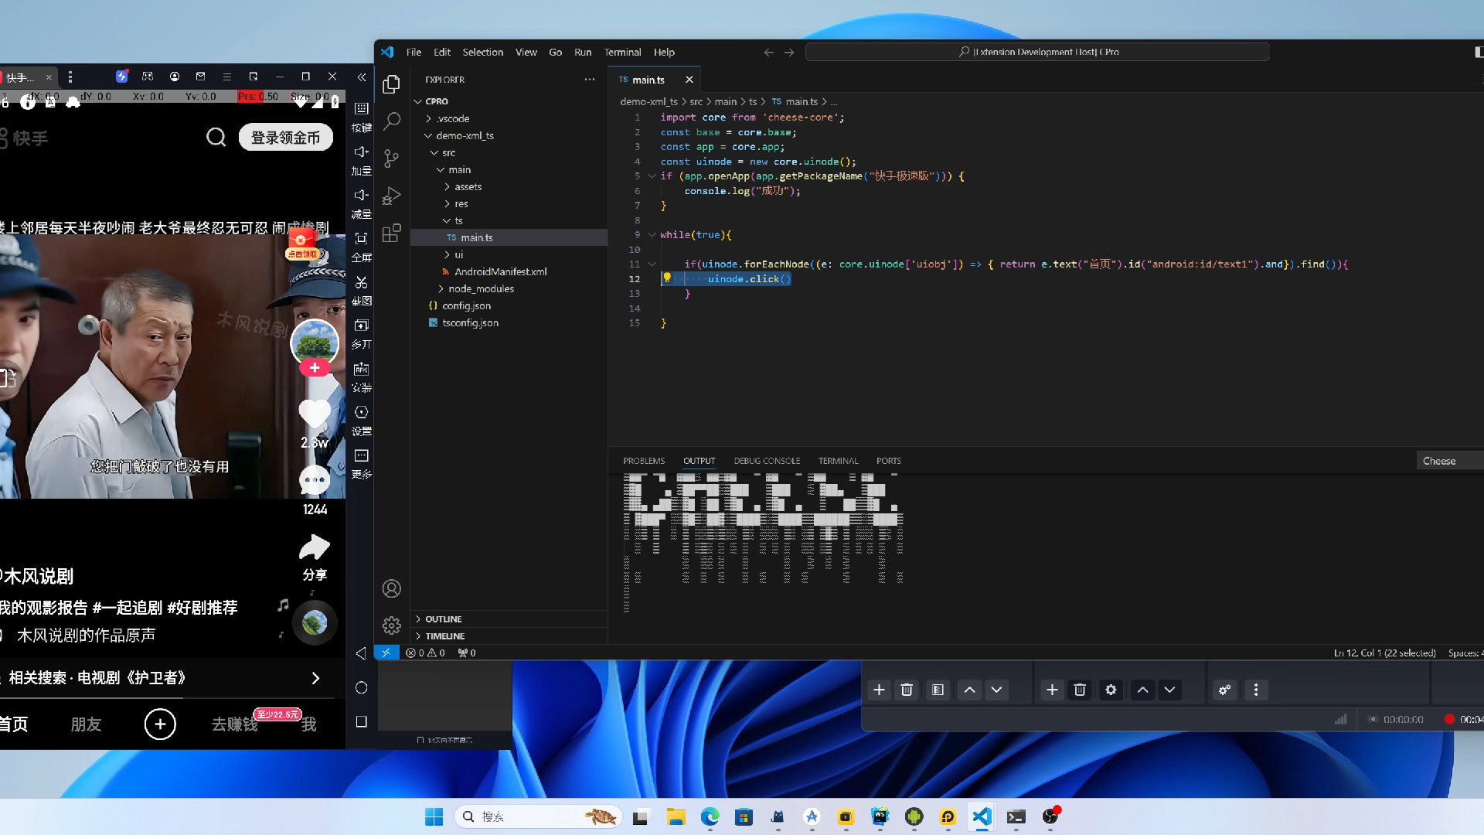Click the VS Code command center search field
This screenshot has height=835, width=1484.
pyautogui.click(x=1037, y=52)
